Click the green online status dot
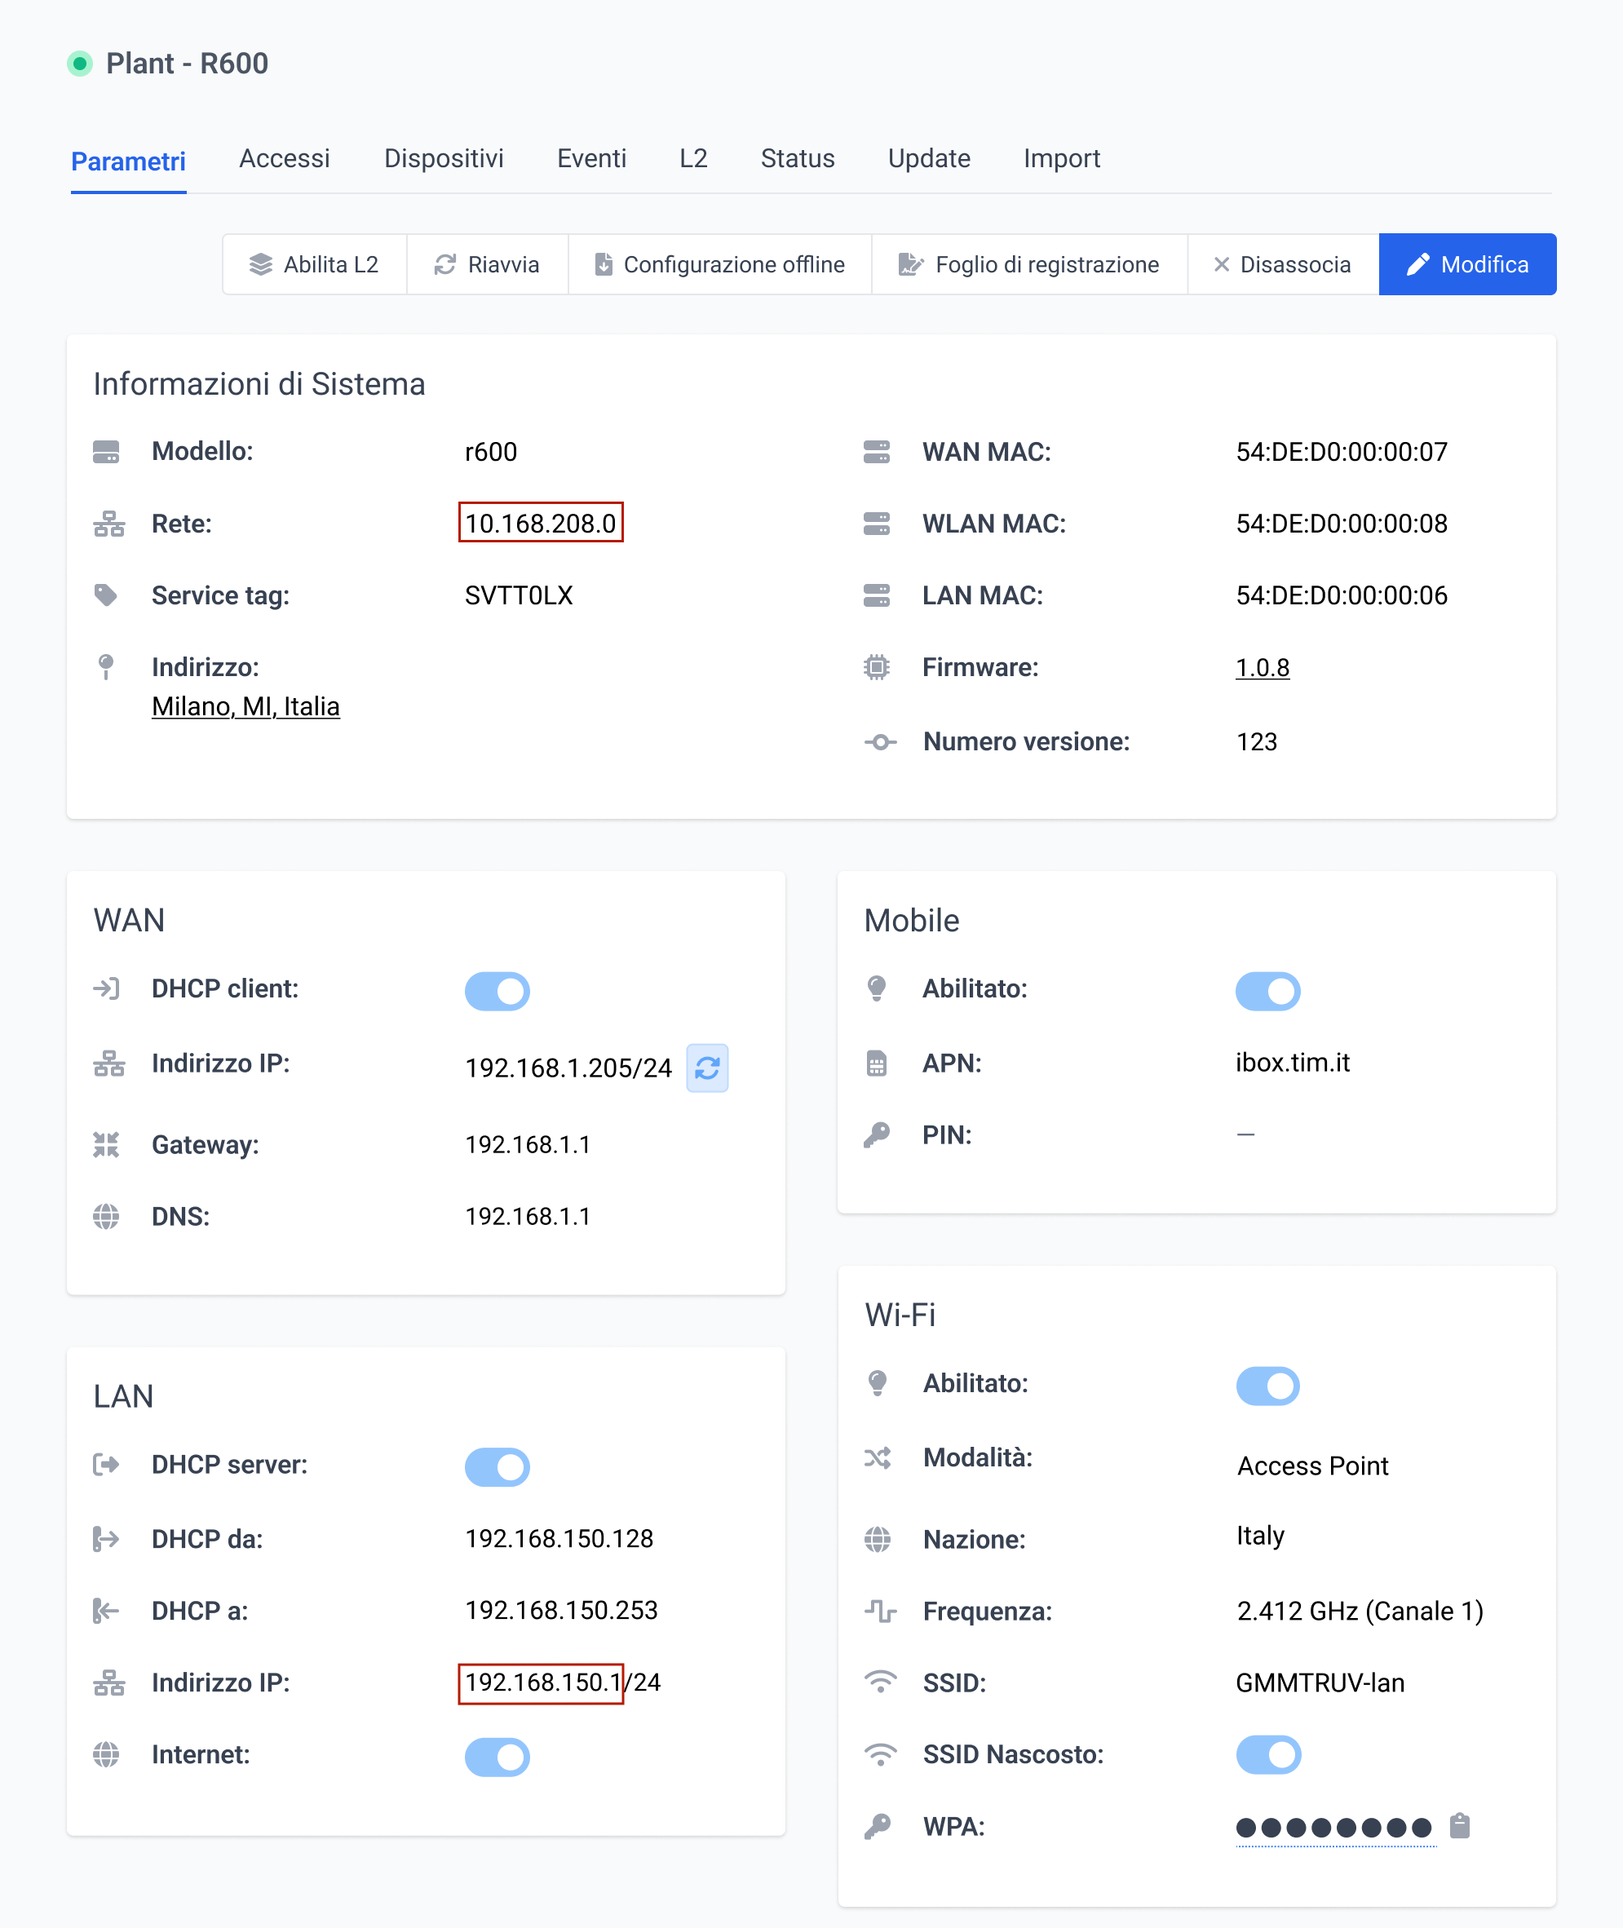 [80, 64]
